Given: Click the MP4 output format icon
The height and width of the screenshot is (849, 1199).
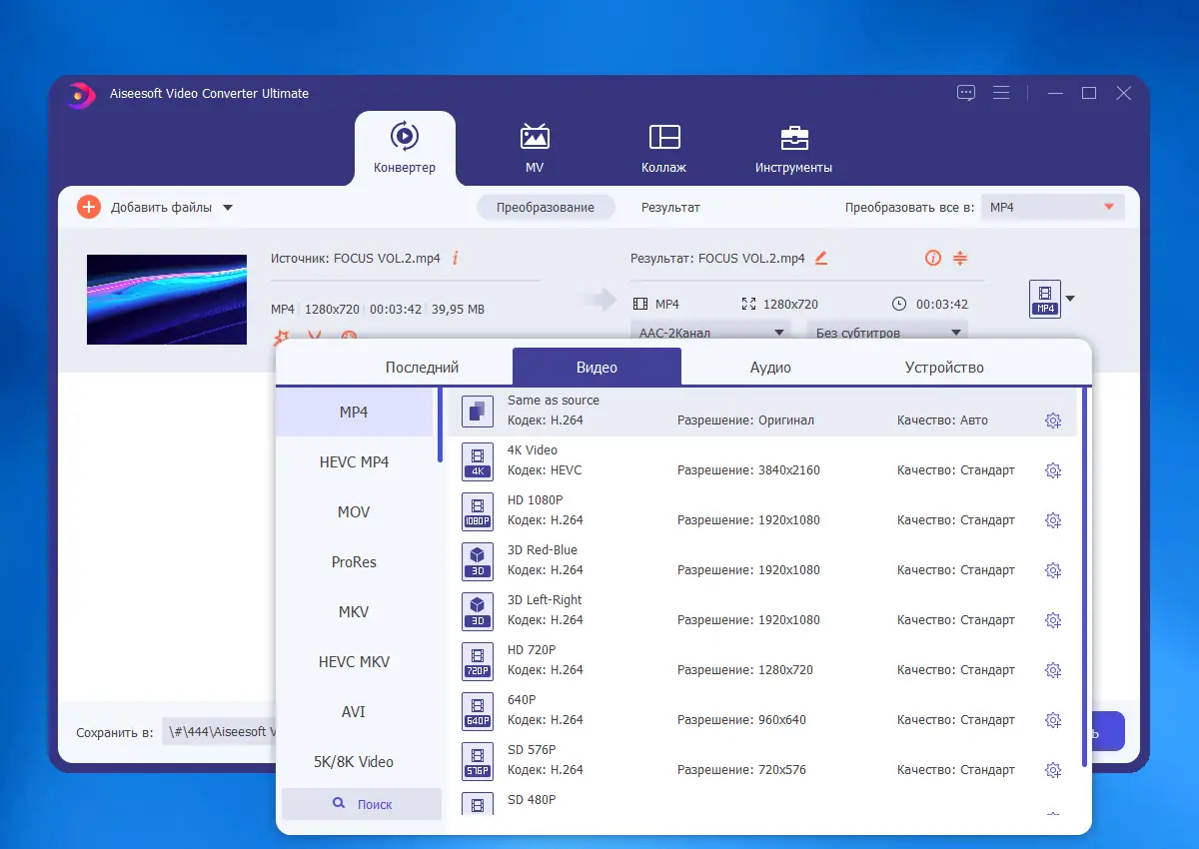Looking at the screenshot, I should click(x=1045, y=299).
